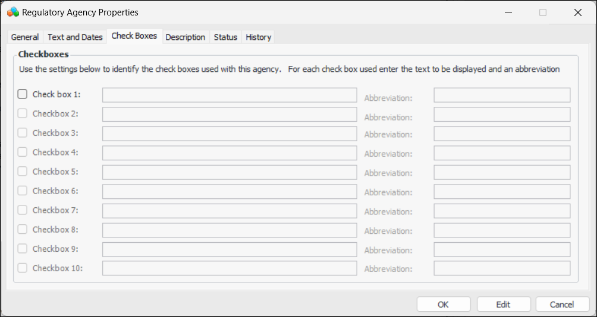Minimize the properties dialog window
Screen dimensions: 597x317
coord(508,12)
